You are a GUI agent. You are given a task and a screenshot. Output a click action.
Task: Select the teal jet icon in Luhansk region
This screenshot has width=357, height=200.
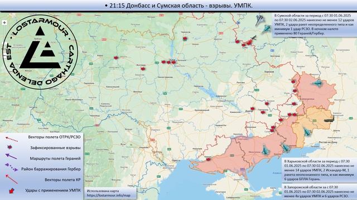tap(317, 83)
